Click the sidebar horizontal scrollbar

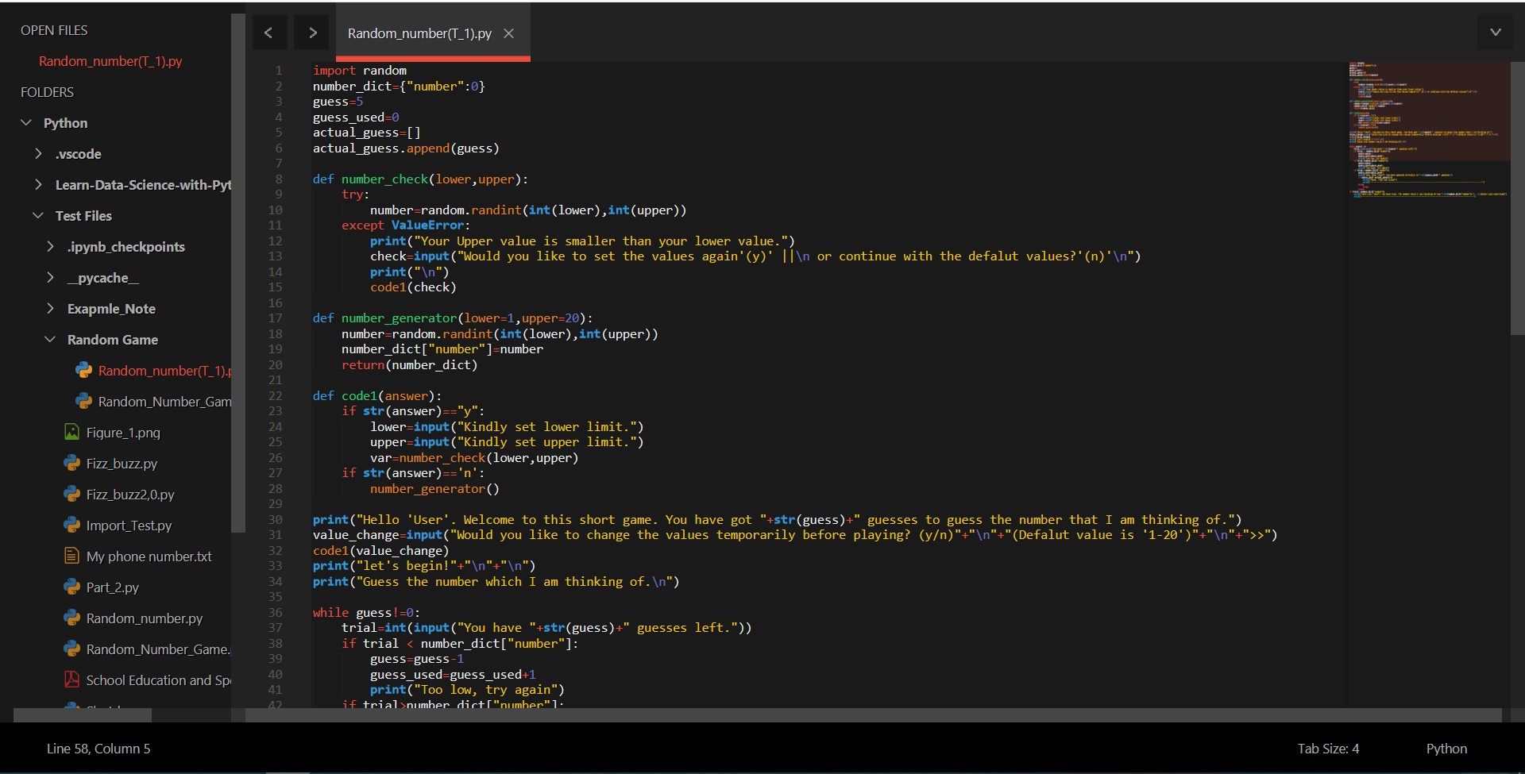[x=83, y=715]
